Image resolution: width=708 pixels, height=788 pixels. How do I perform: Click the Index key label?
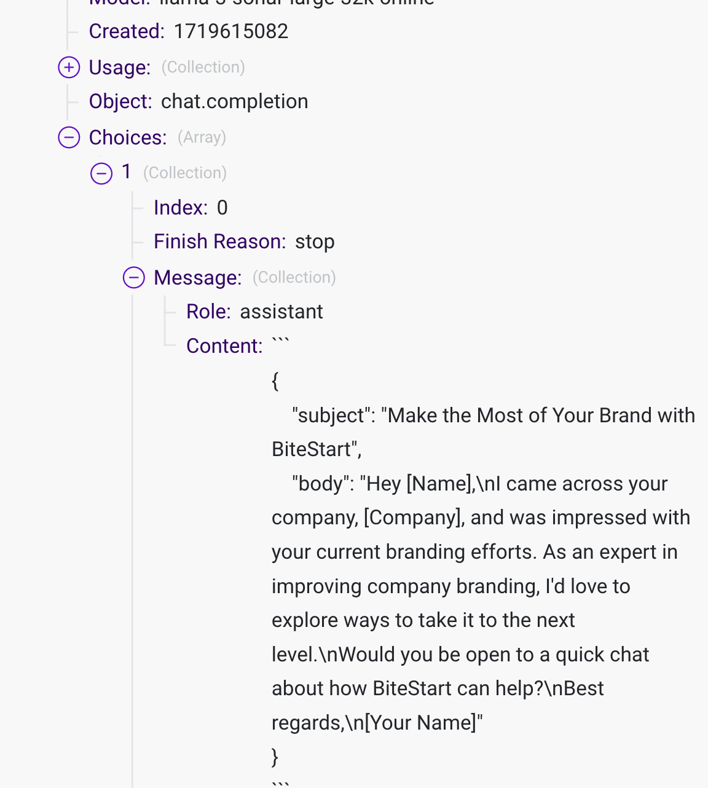[180, 208]
